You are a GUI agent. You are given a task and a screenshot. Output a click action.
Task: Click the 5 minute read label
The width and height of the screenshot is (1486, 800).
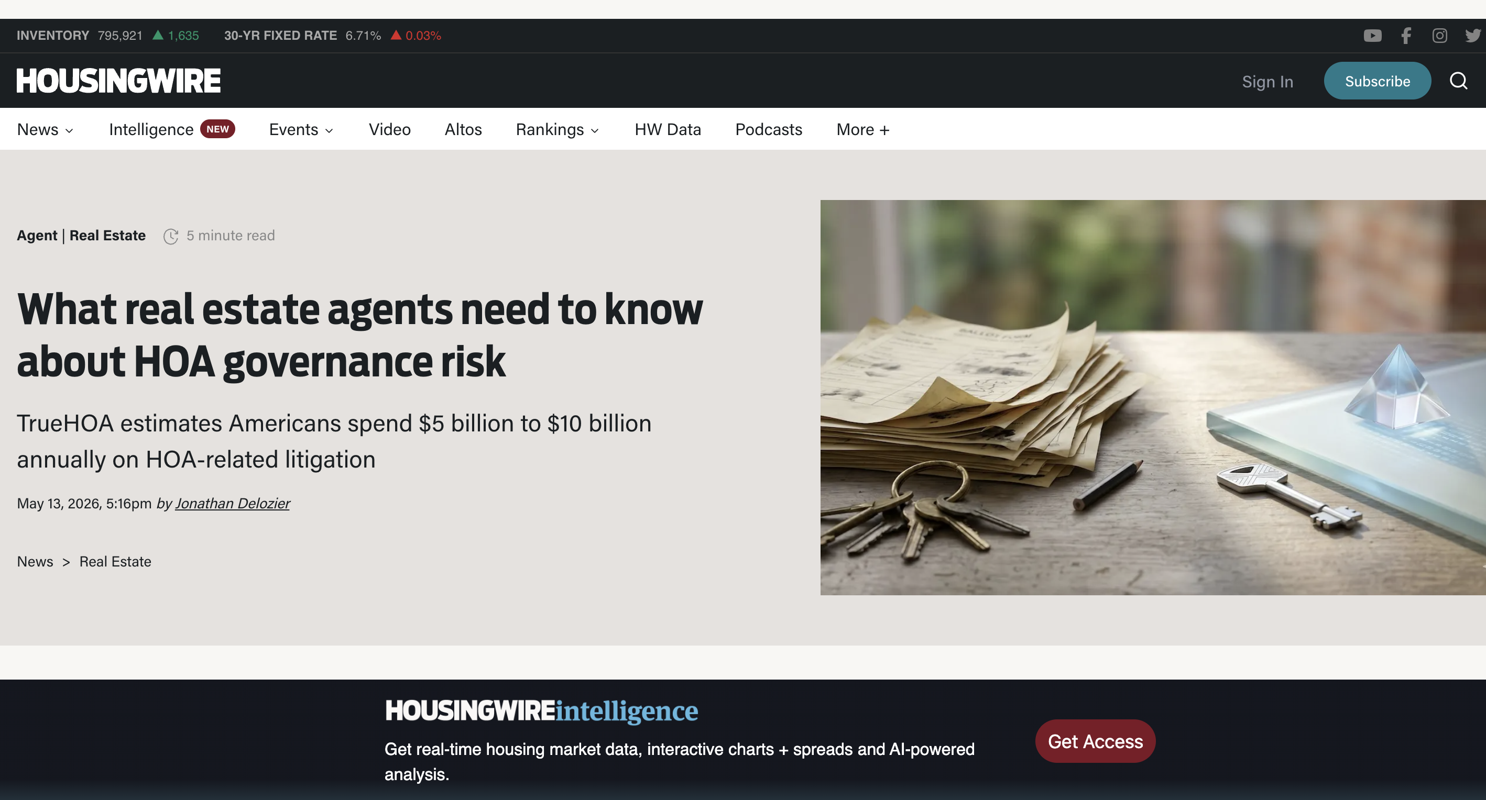231,236
